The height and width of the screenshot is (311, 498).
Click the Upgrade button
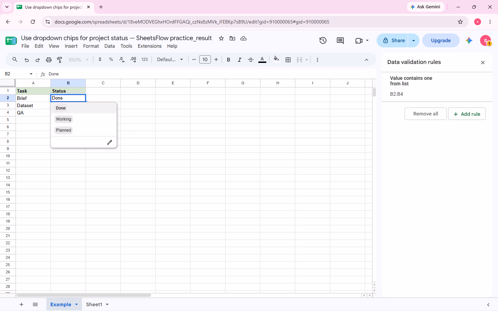tap(441, 40)
